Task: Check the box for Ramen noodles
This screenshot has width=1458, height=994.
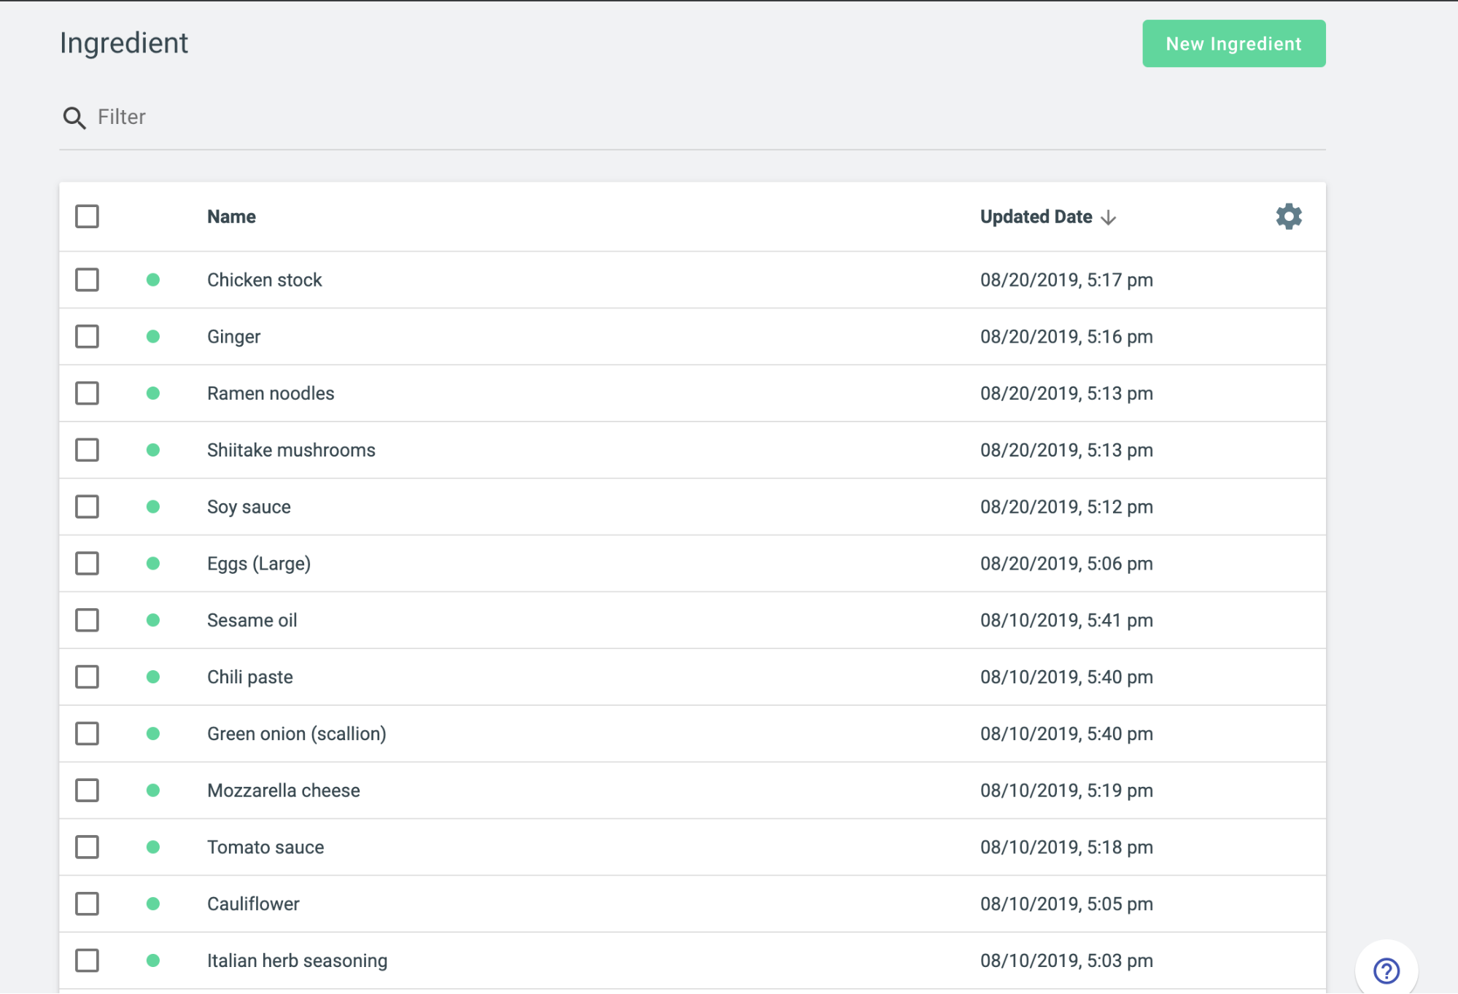Action: pos(88,394)
